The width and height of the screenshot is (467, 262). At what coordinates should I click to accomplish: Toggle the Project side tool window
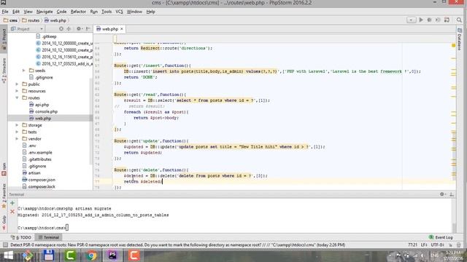[4, 39]
